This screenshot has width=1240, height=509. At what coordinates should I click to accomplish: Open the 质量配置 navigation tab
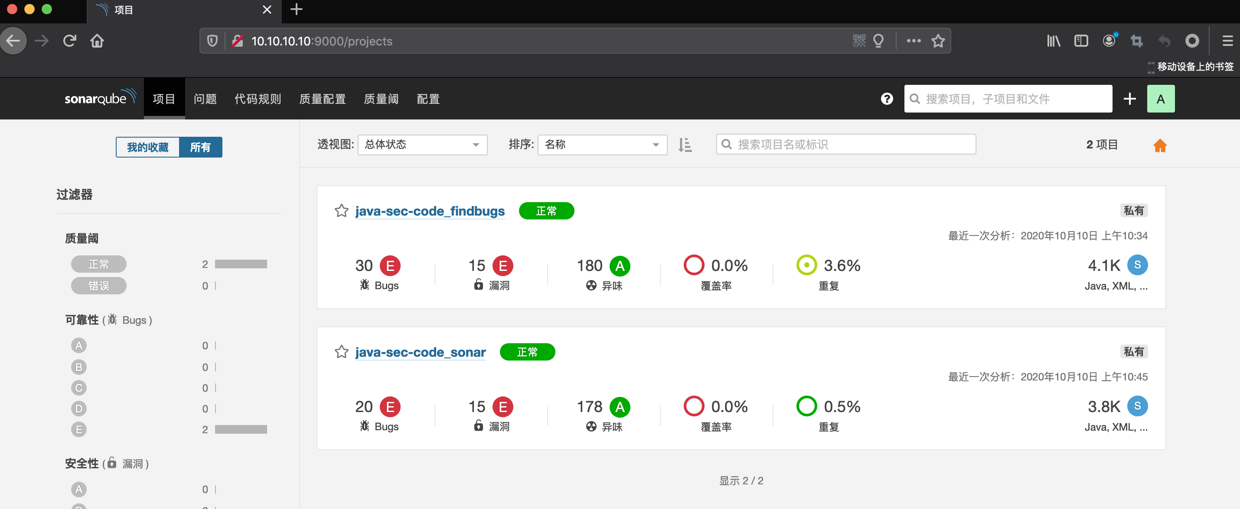point(322,99)
